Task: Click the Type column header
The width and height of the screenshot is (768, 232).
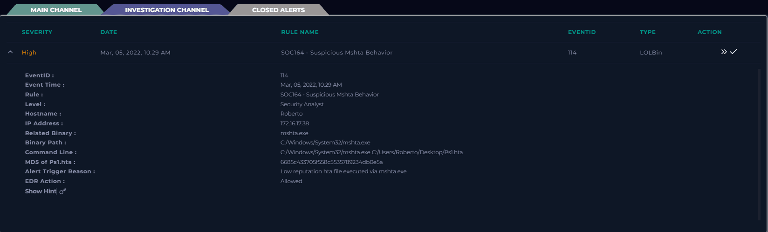Action: pyautogui.click(x=647, y=32)
